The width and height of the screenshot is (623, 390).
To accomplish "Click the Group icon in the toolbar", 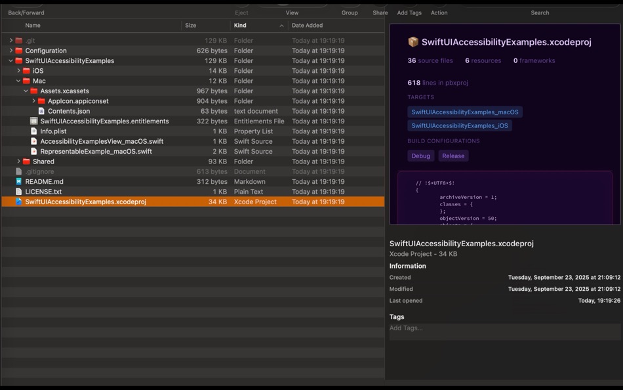I will click(349, 10).
